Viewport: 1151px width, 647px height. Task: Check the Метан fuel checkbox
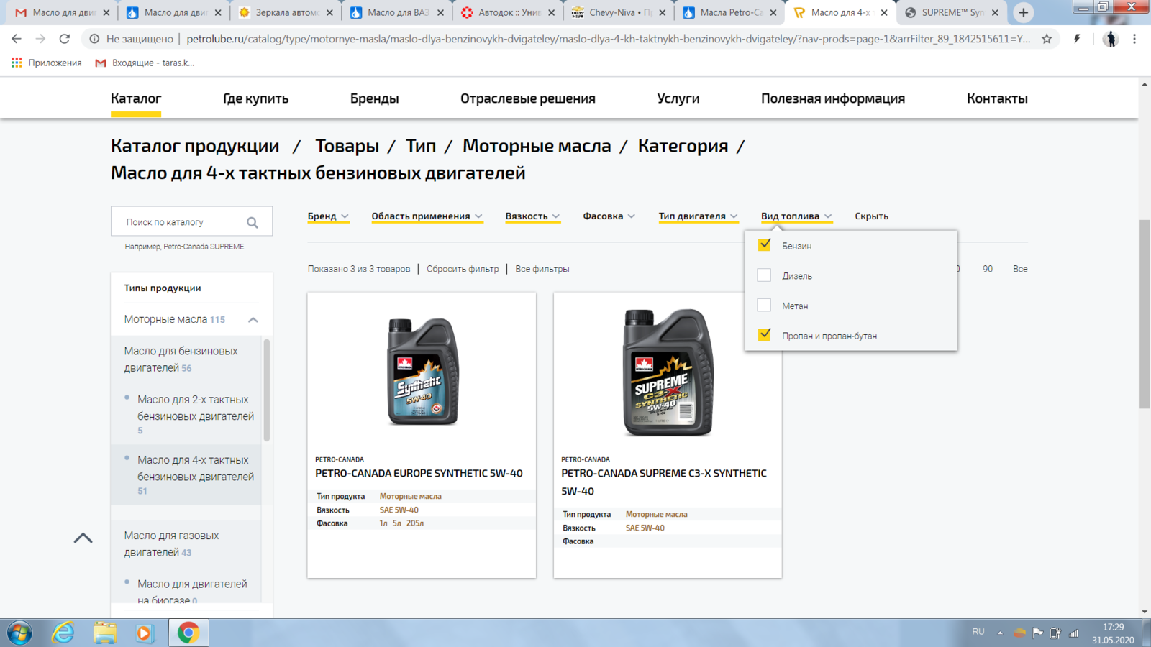pyautogui.click(x=764, y=306)
